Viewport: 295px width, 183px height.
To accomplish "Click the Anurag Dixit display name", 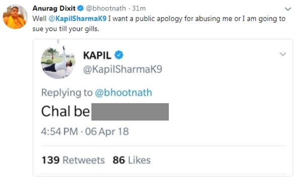I will coord(54,8).
